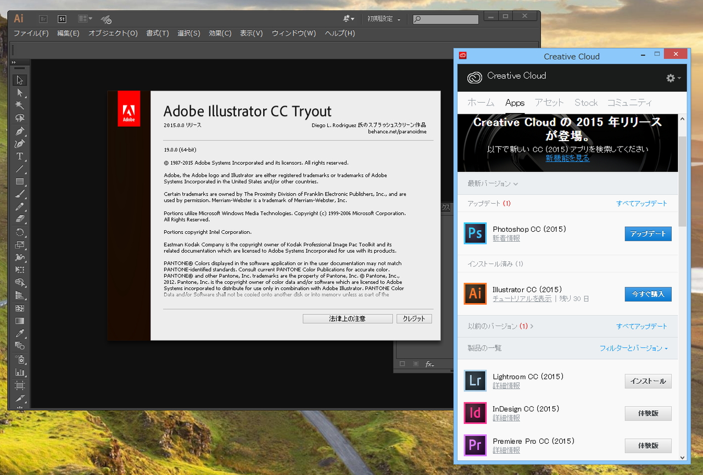
Task: Switch to the Stock tab in Creative Cloud
Action: click(586, 103)
